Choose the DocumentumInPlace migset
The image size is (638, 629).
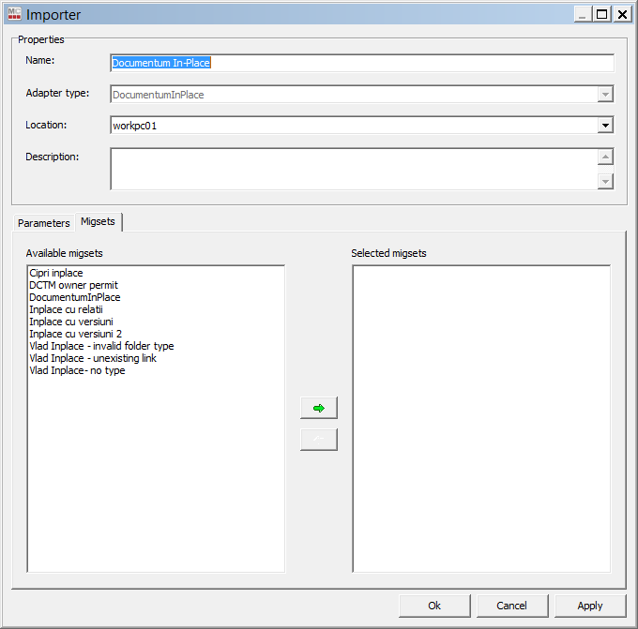tap(75, 297)
